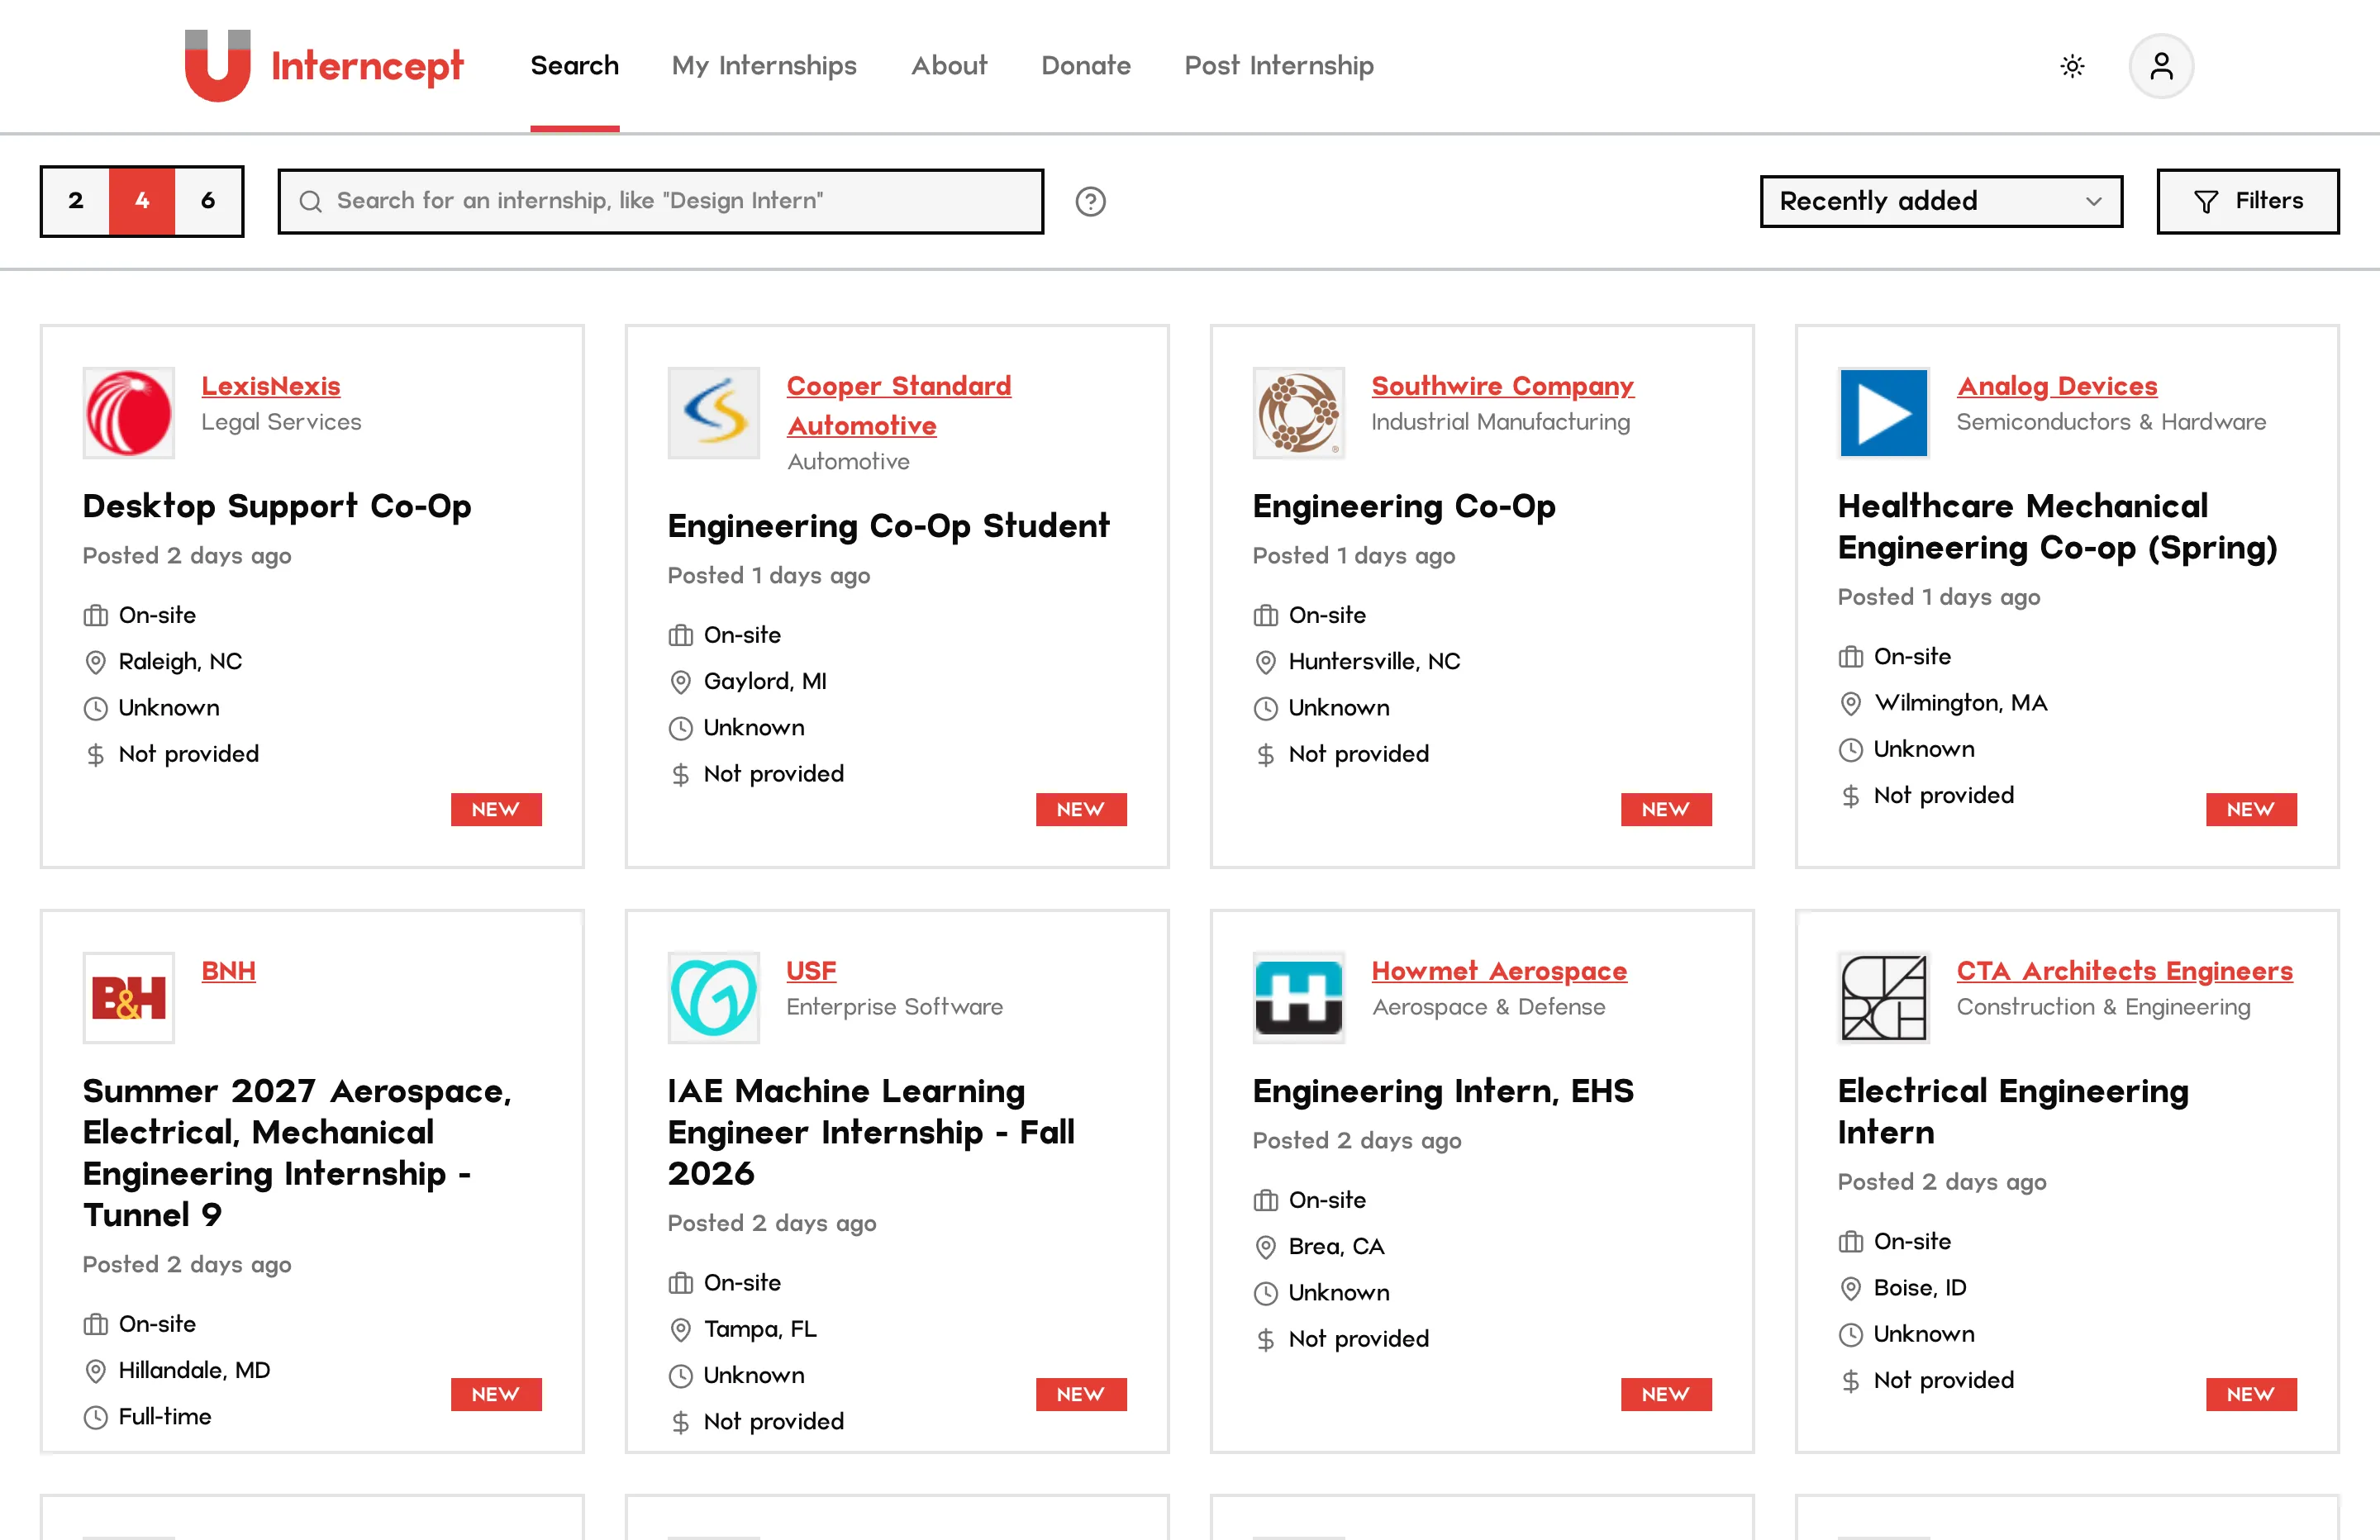Open Summer 2027 Aerospace Tunnel 9 listing
The height and width of the screenshot is (1540, 2380).
point(297,1153)
